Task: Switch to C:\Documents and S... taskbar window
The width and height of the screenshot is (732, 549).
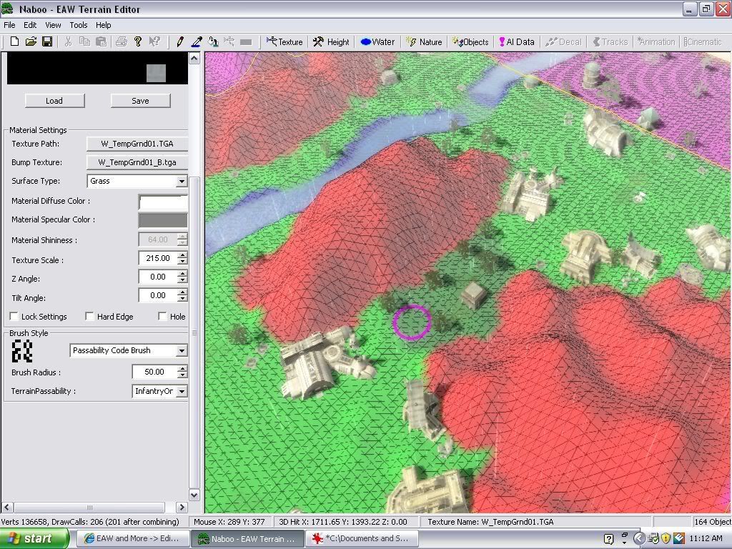Action: [362, 539]
